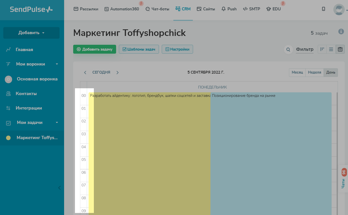This screenshot has width=348, height=215.
Task: Click the yellow dot beside Маркетинг Toffys
Action: tap(8, 138)
